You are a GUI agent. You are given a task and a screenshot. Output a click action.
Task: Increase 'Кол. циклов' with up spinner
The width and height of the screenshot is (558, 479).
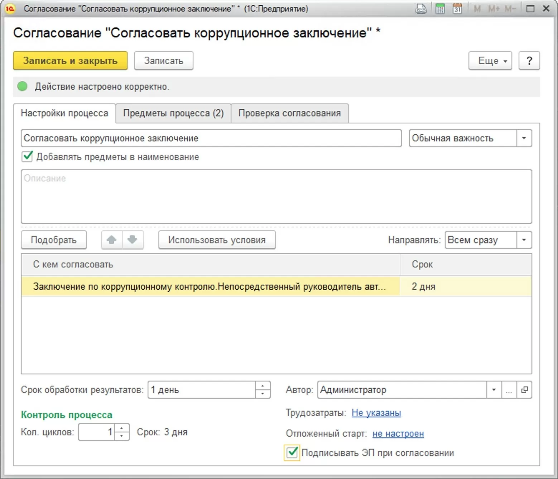[x=122, y=428]
